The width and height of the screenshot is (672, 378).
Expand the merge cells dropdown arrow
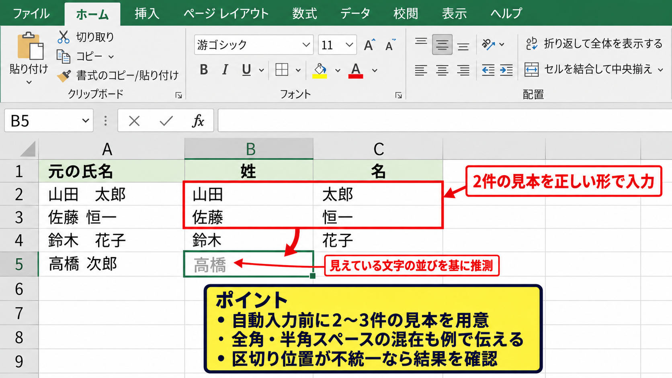(x=660, y=70)
